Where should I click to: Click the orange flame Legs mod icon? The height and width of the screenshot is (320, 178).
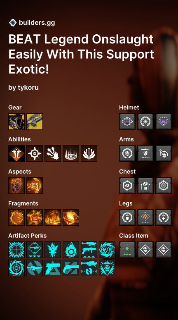pyautogui.click(x=145, y=217)
